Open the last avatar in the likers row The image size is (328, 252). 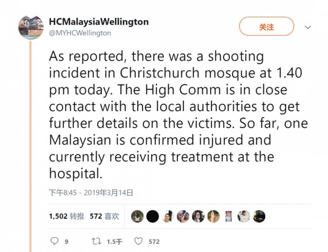click(259, 216)
